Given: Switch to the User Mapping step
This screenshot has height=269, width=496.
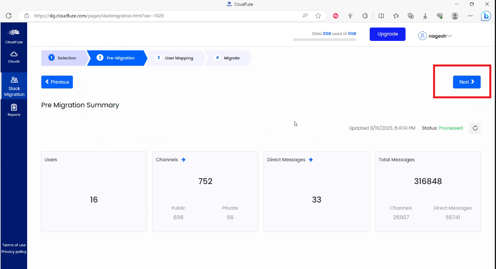Looking at the screenshot, I should click(x=176, y=58).
